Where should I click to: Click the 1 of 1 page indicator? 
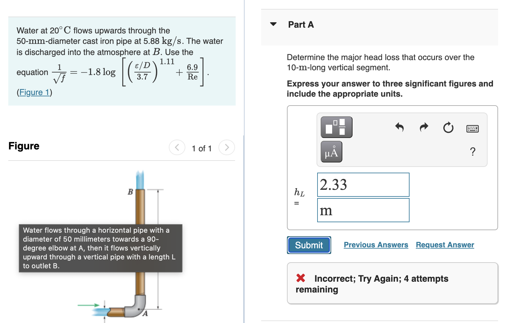tap(202, 148)
